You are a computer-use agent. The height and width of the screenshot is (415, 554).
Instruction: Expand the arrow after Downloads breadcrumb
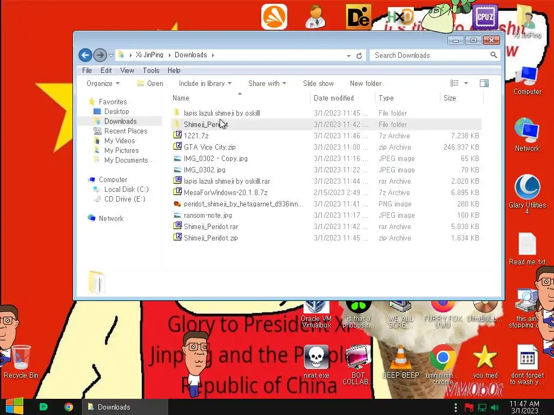click(x=213, y=55)
